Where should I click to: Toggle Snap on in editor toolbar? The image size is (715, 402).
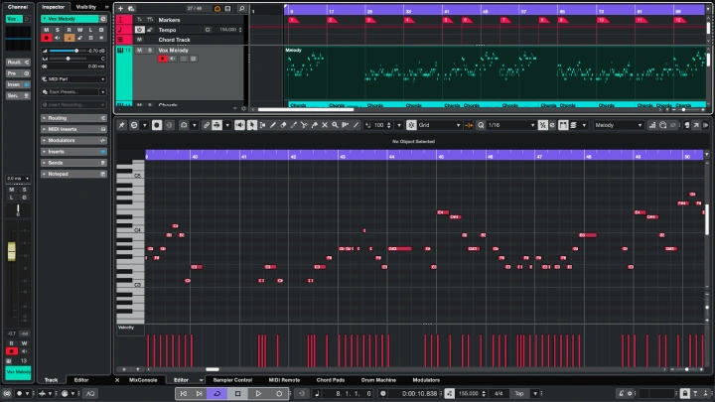(x=411, y=125)
